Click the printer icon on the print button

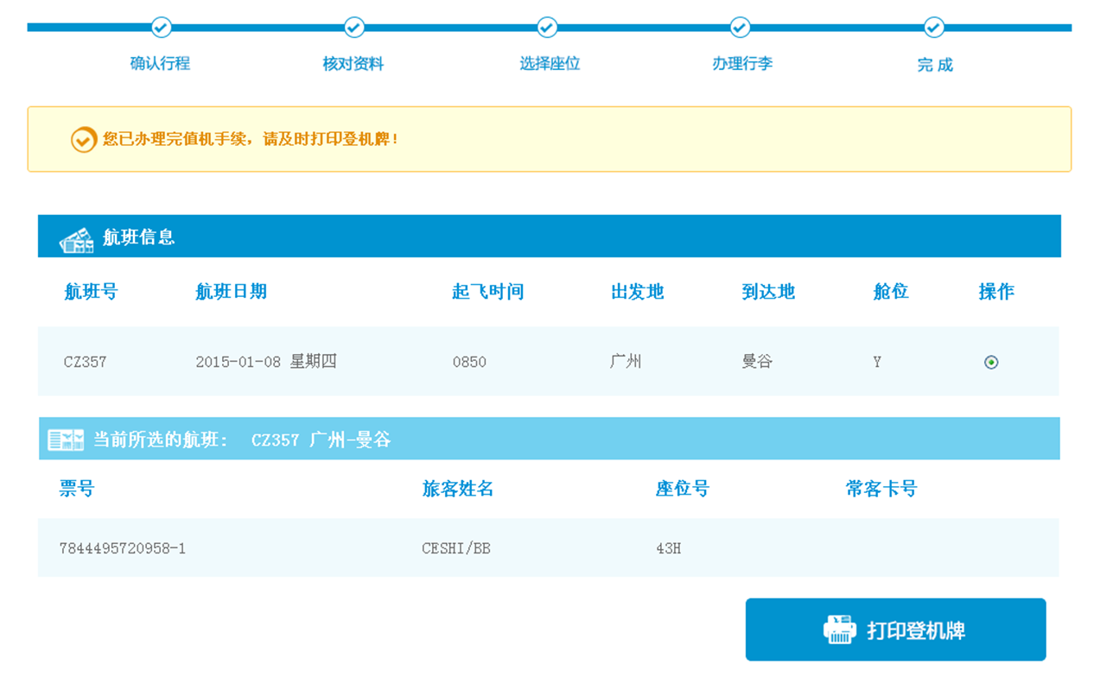839,629
